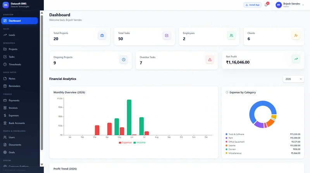310x173 pixels.
Task: Click the June income bar
Action: (x=129, y=118)
